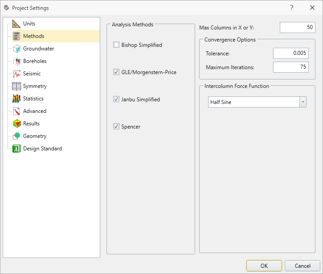This screenshot has width=323, height=274.
Task: Switch to Seismic settings
Action: click(x=32, y=74)
